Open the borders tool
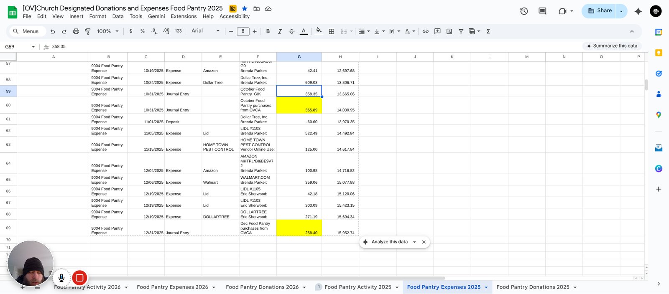The width and height of the screenshot is (669, 294). tap(332, 31)
